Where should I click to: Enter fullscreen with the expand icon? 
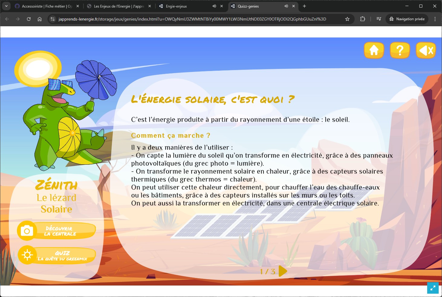(x=433, y=288)
